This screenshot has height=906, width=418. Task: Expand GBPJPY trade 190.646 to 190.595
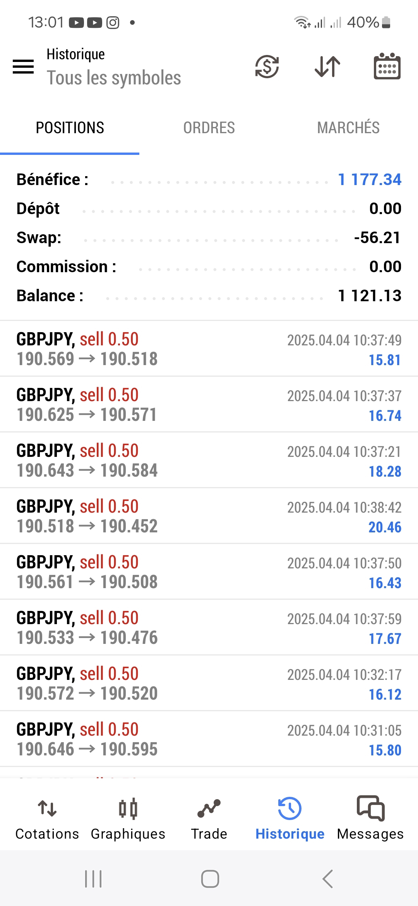coord(209,739)
